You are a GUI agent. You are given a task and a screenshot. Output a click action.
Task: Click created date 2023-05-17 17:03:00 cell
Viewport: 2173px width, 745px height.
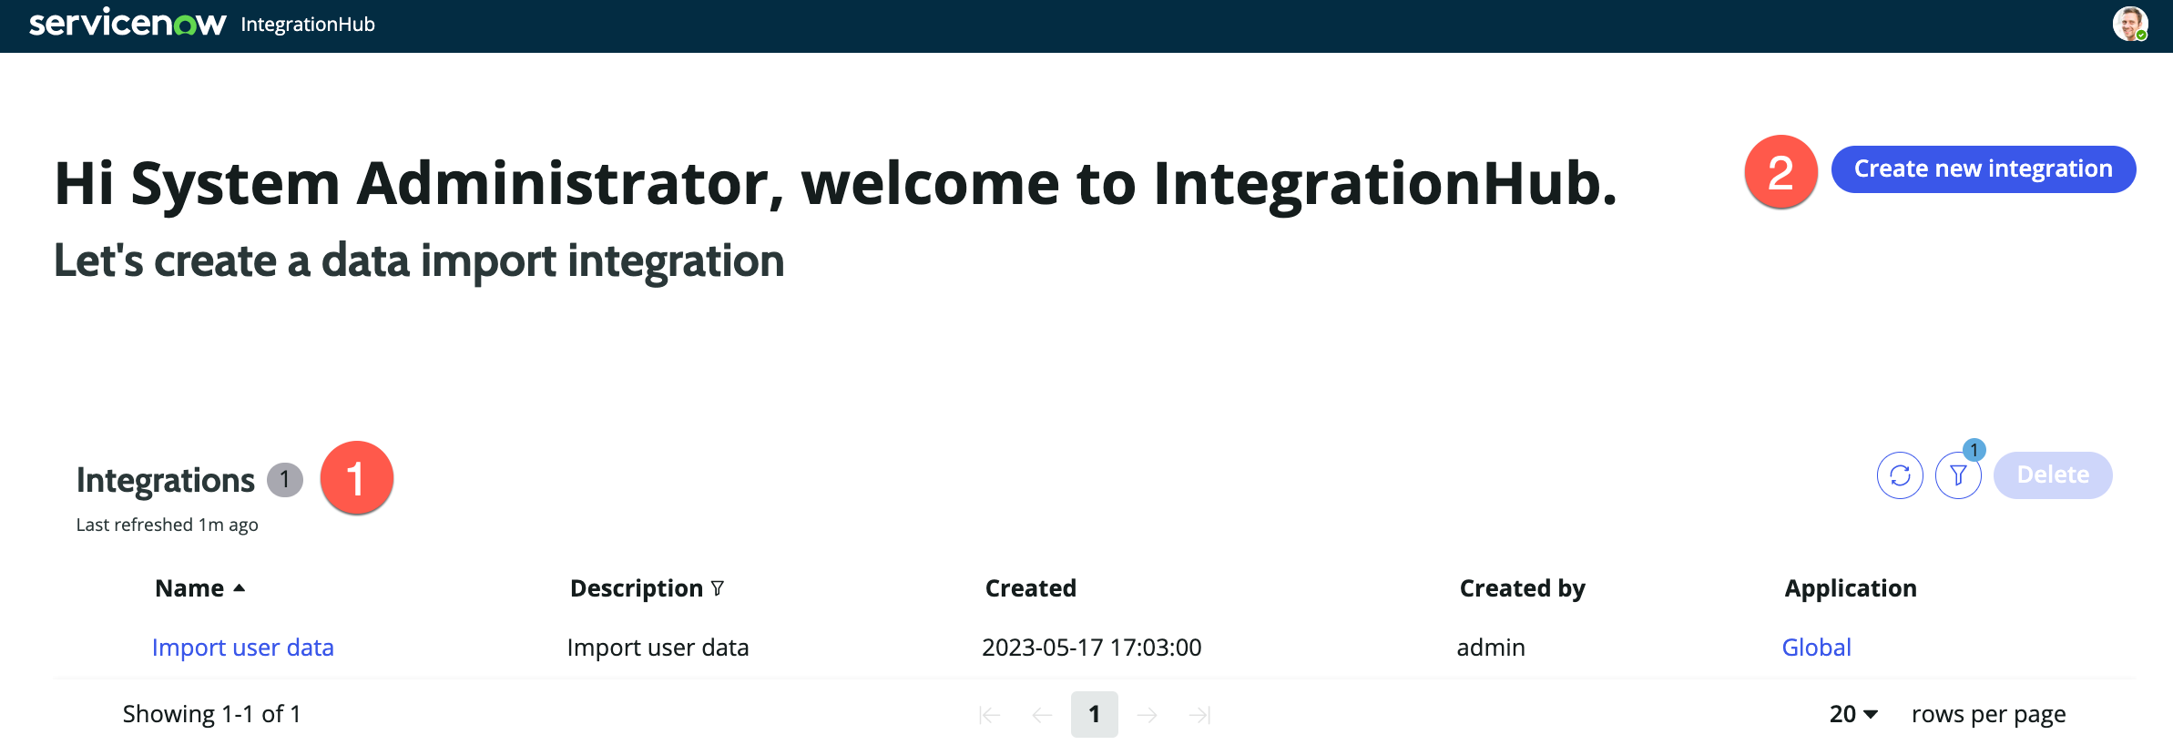pos(1092,648)
